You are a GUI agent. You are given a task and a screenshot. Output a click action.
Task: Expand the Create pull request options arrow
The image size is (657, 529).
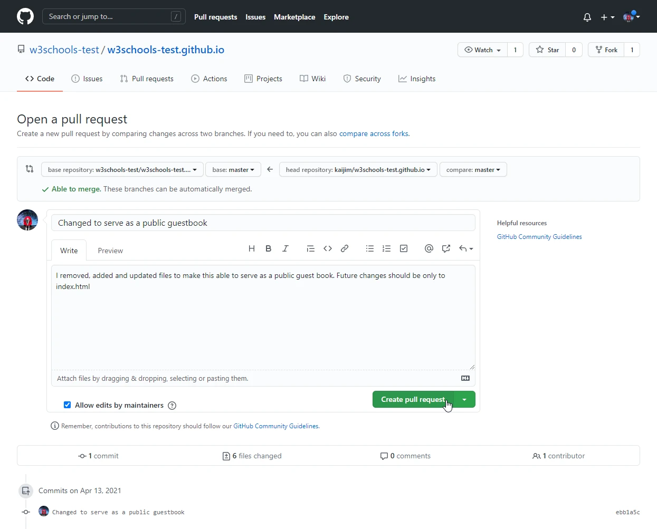pos(464,400)
